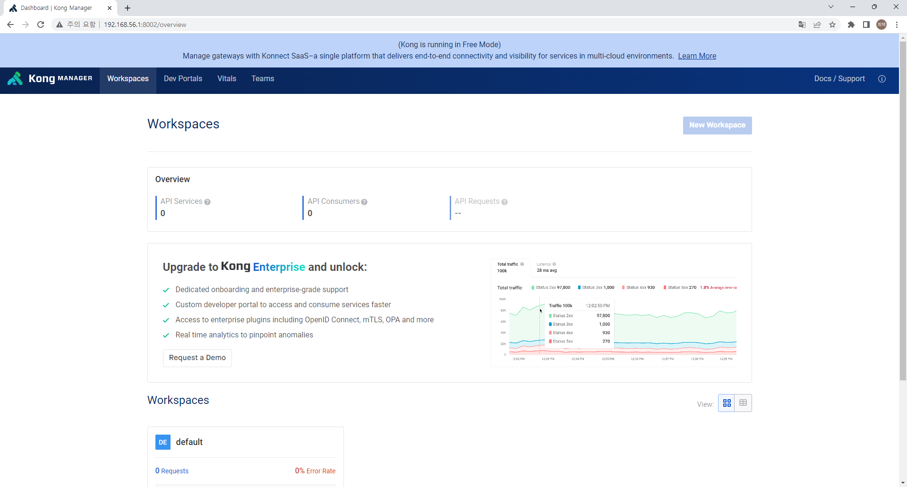Reload the Kong Manager page

pyautogui.click(x=41, y=25)
